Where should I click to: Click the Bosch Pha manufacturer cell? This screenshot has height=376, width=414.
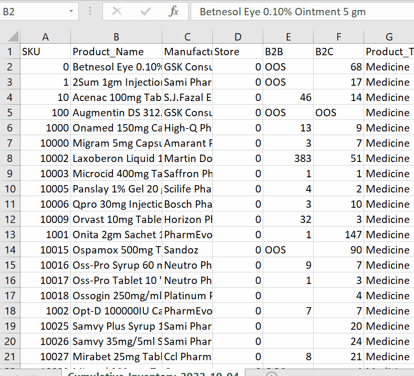coord(187,204)
